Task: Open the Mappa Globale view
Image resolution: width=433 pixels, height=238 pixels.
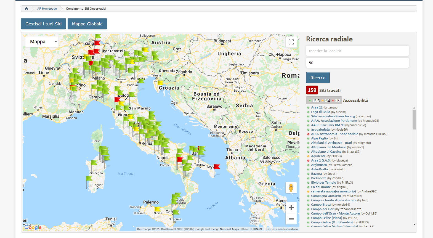Action: (x=87, y=24)
